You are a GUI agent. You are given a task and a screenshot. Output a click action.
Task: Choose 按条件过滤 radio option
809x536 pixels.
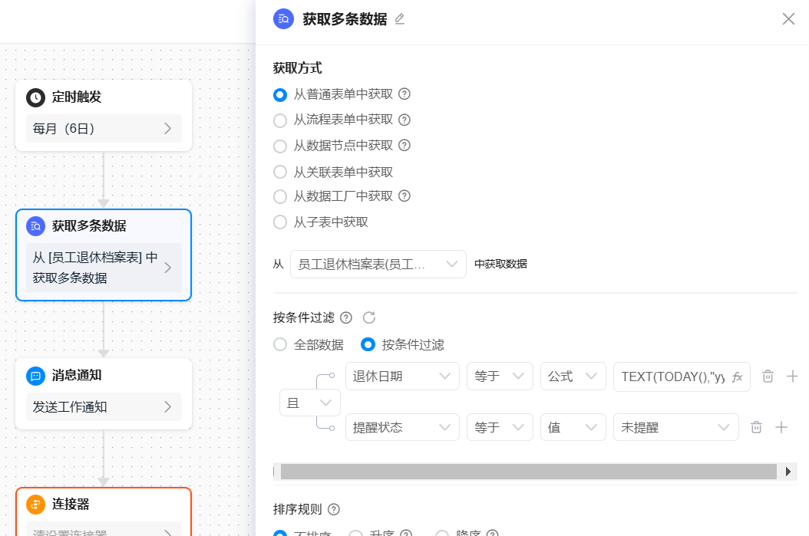368,344
